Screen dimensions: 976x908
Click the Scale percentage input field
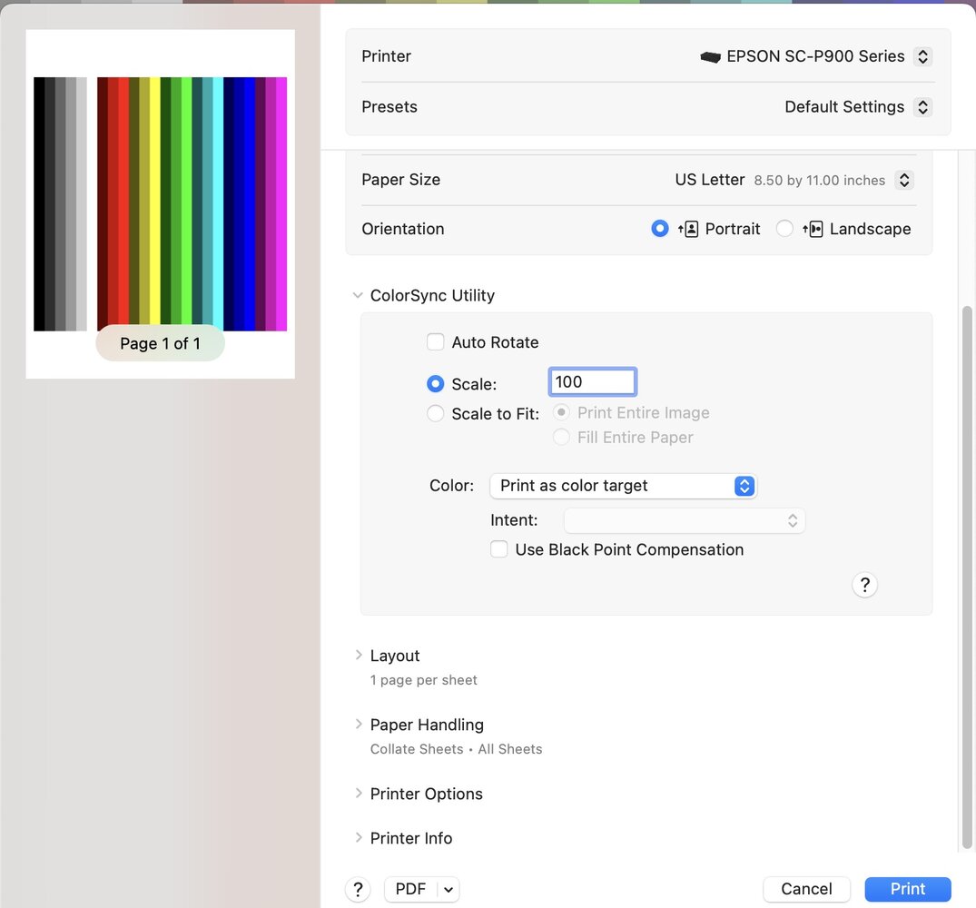pos(592,382)
